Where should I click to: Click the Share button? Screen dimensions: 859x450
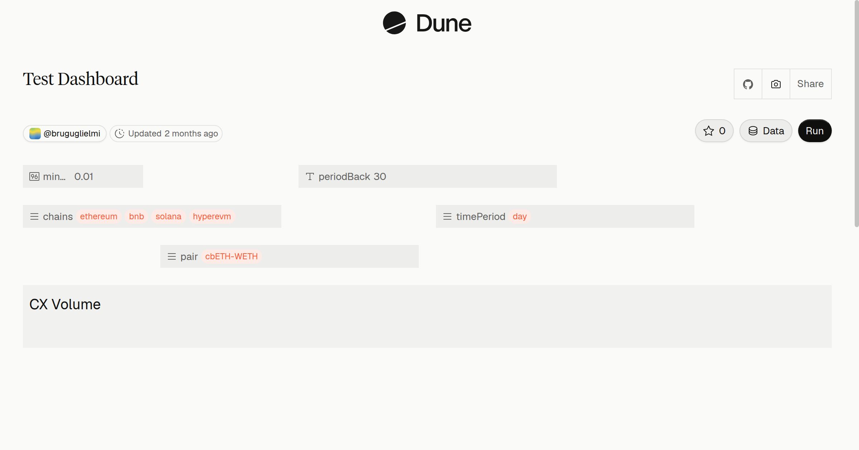tap(810, 84)
